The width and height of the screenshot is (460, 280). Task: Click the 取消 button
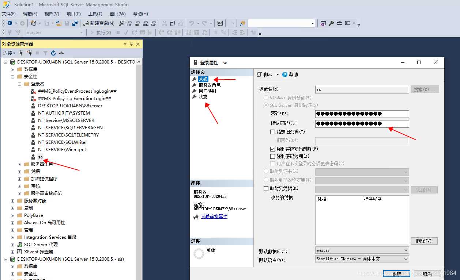click(427, 274)
